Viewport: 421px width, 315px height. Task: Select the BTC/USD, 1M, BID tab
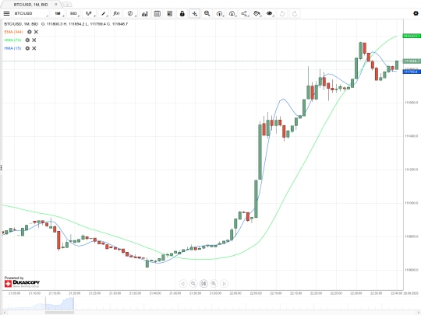tap(30, 5)
